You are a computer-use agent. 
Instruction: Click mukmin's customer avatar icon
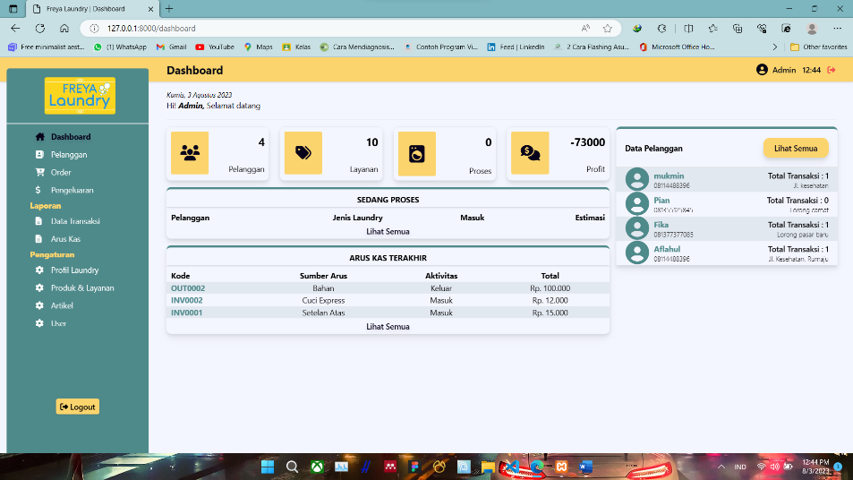[x=637, y=180]
